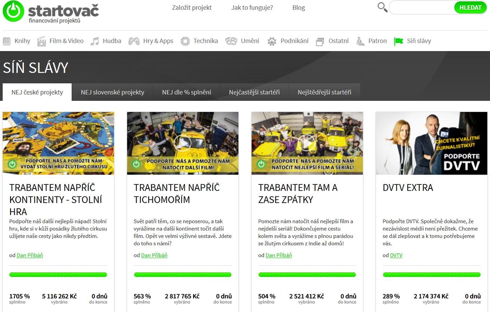Screen dimensions: 490x330
Task: Open the Ostatní category
Action: pyautogui.click(x=339, y=41)
